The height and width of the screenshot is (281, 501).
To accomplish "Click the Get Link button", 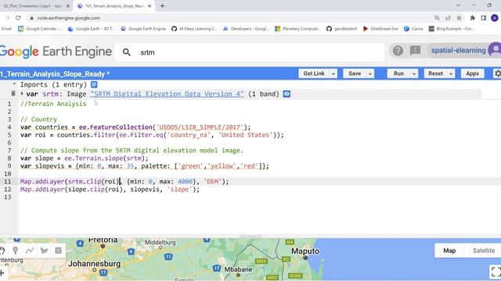I will point(314,73).
